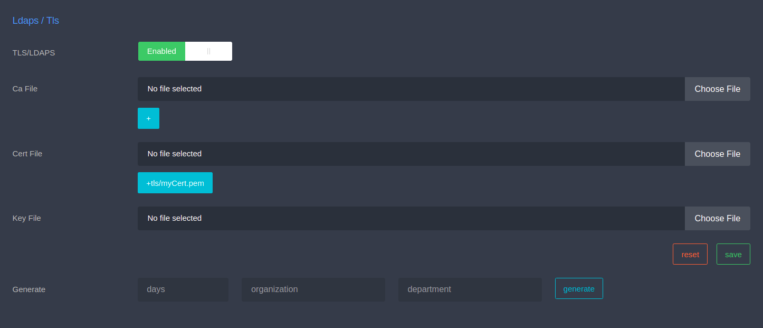Focus the days input field
The width and height of the screenshot is (763, 328).
183,289
